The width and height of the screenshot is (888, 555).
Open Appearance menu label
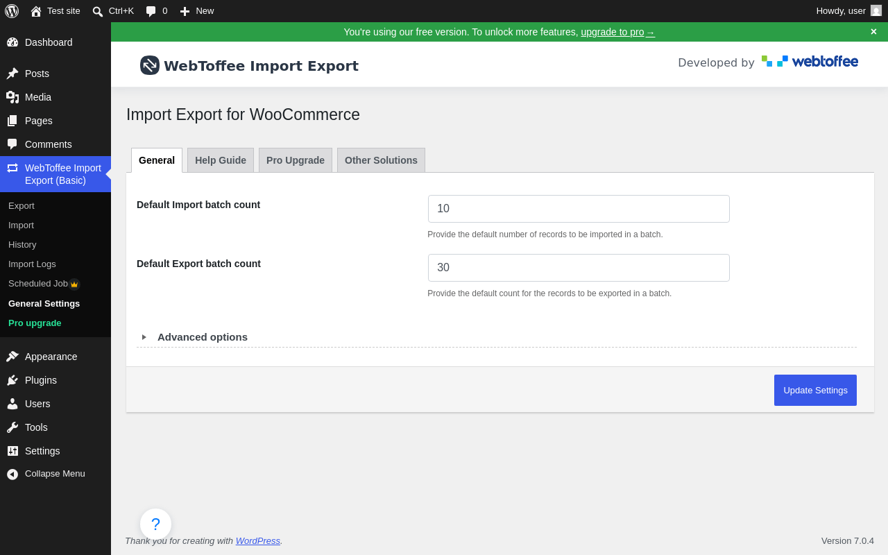(x=51, y=357)
